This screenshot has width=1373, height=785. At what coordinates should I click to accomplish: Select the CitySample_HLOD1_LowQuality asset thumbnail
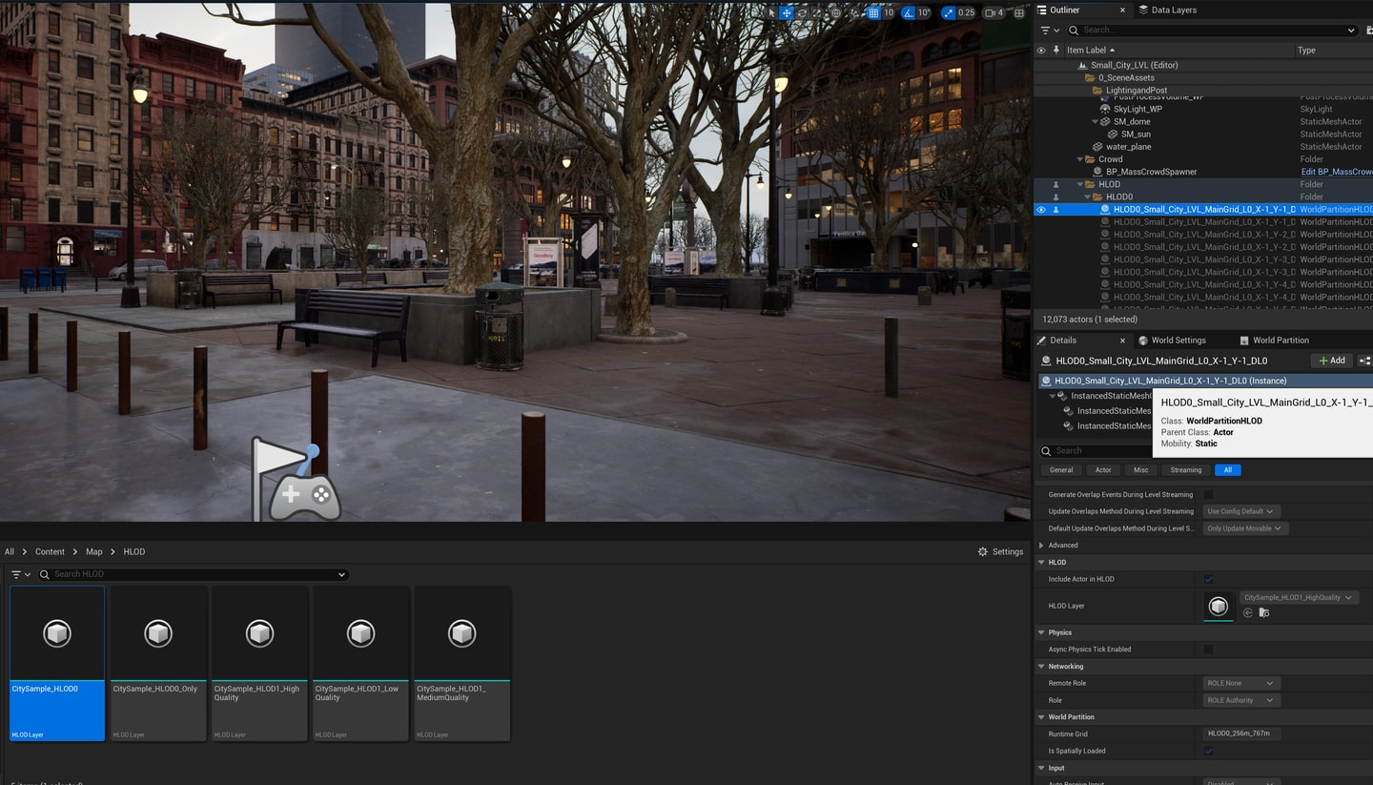pos(360,663)
